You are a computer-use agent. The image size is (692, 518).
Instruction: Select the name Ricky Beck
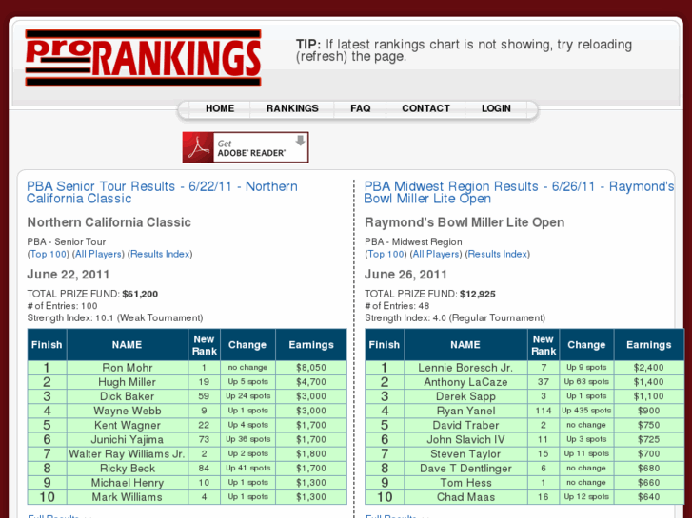click(128, 469)
